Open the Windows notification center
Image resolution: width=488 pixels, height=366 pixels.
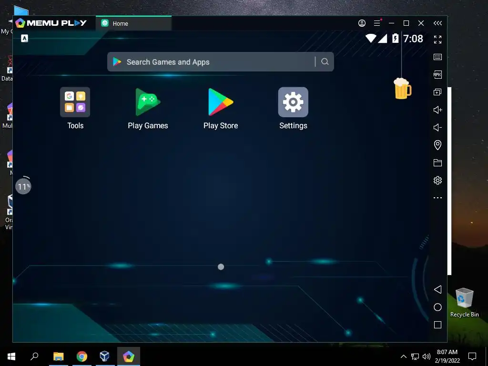click(472, 356)
